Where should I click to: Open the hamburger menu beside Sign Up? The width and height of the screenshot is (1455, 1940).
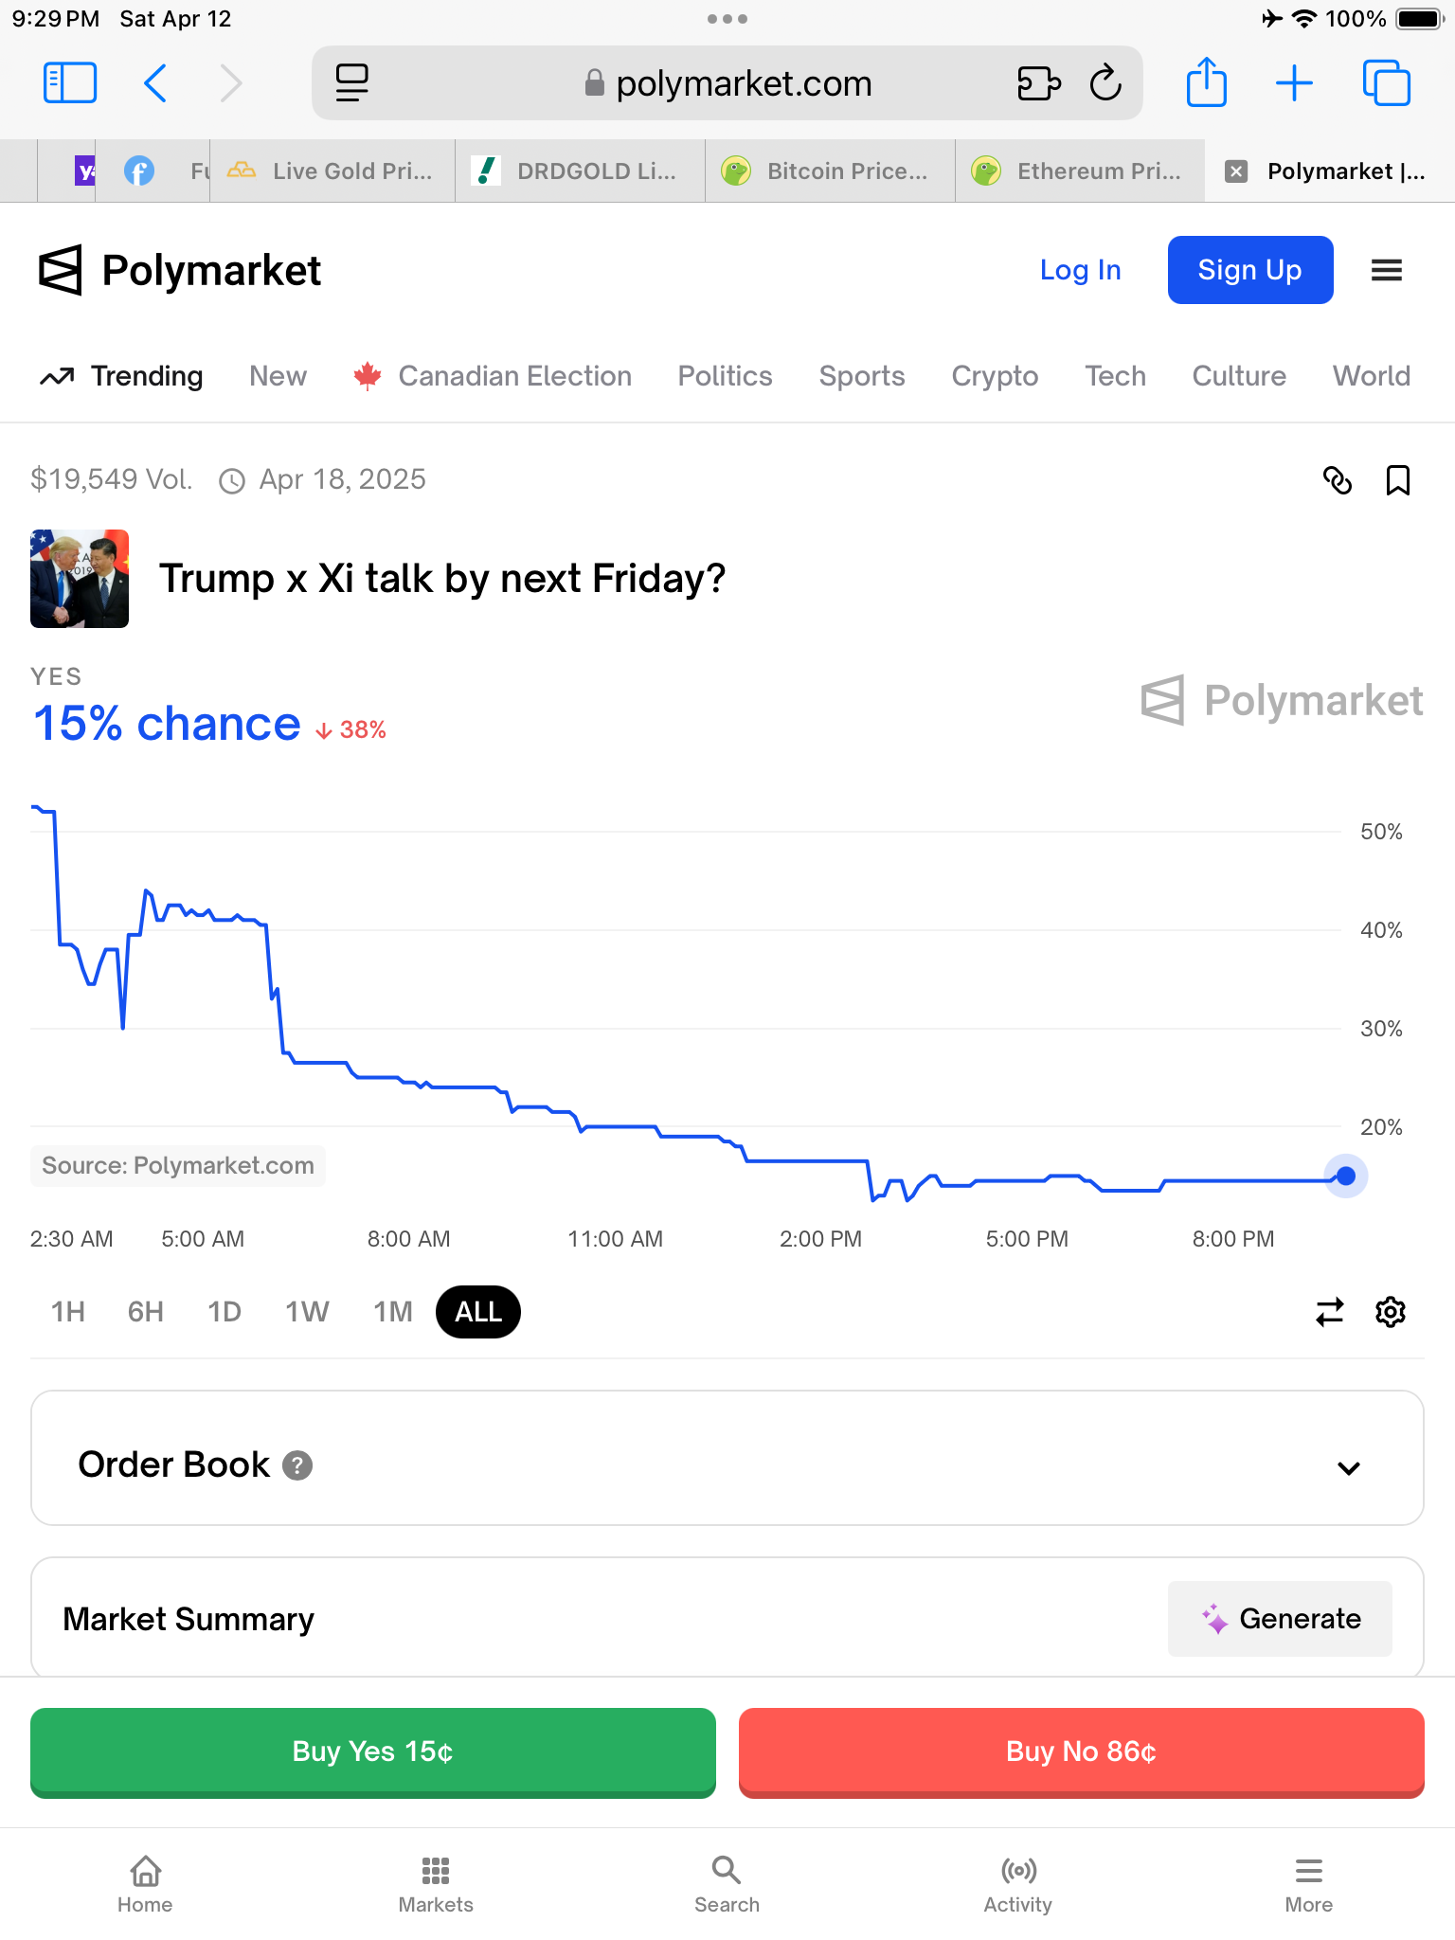1386,271
